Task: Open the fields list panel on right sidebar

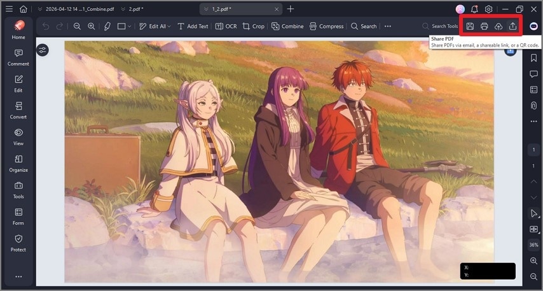Action: point(533,90)
